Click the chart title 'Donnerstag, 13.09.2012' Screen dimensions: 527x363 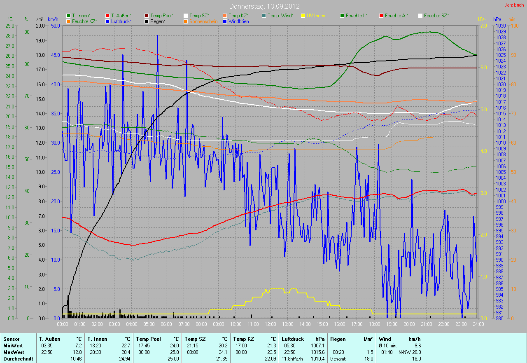264,7
